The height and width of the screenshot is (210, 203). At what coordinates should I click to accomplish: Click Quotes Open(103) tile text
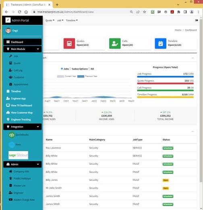[83, 43]
